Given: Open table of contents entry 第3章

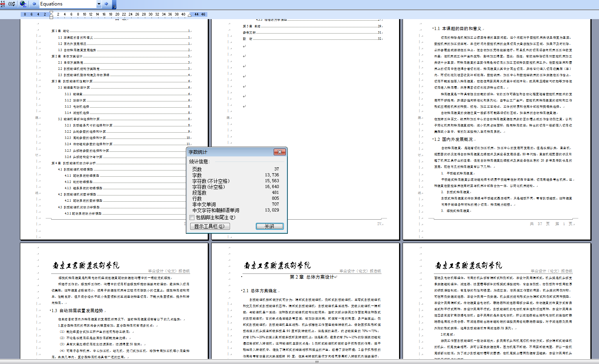Looking at the screenshot, I should (121, 82).
